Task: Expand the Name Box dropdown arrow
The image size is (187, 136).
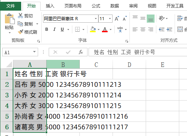Action: 34,52
